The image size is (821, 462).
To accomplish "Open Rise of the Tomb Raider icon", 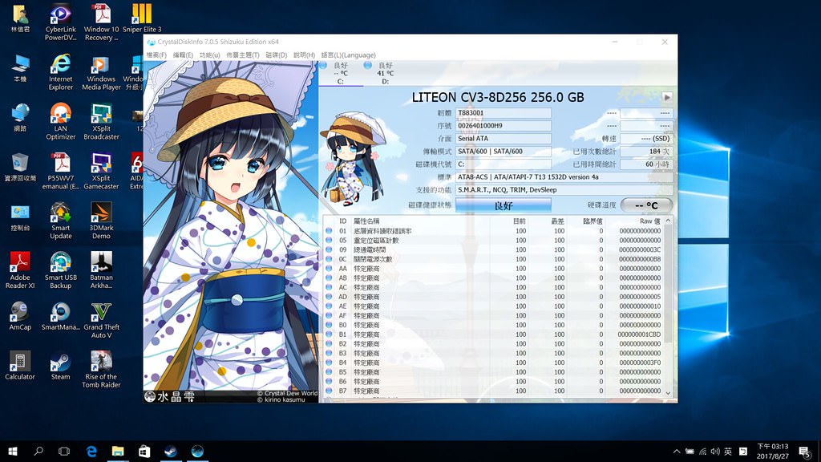I will pyautogui.click(x=101, y=370).
